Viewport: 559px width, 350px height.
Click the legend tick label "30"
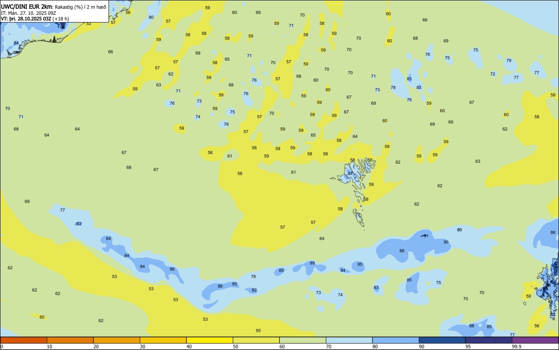coord(142,347)
